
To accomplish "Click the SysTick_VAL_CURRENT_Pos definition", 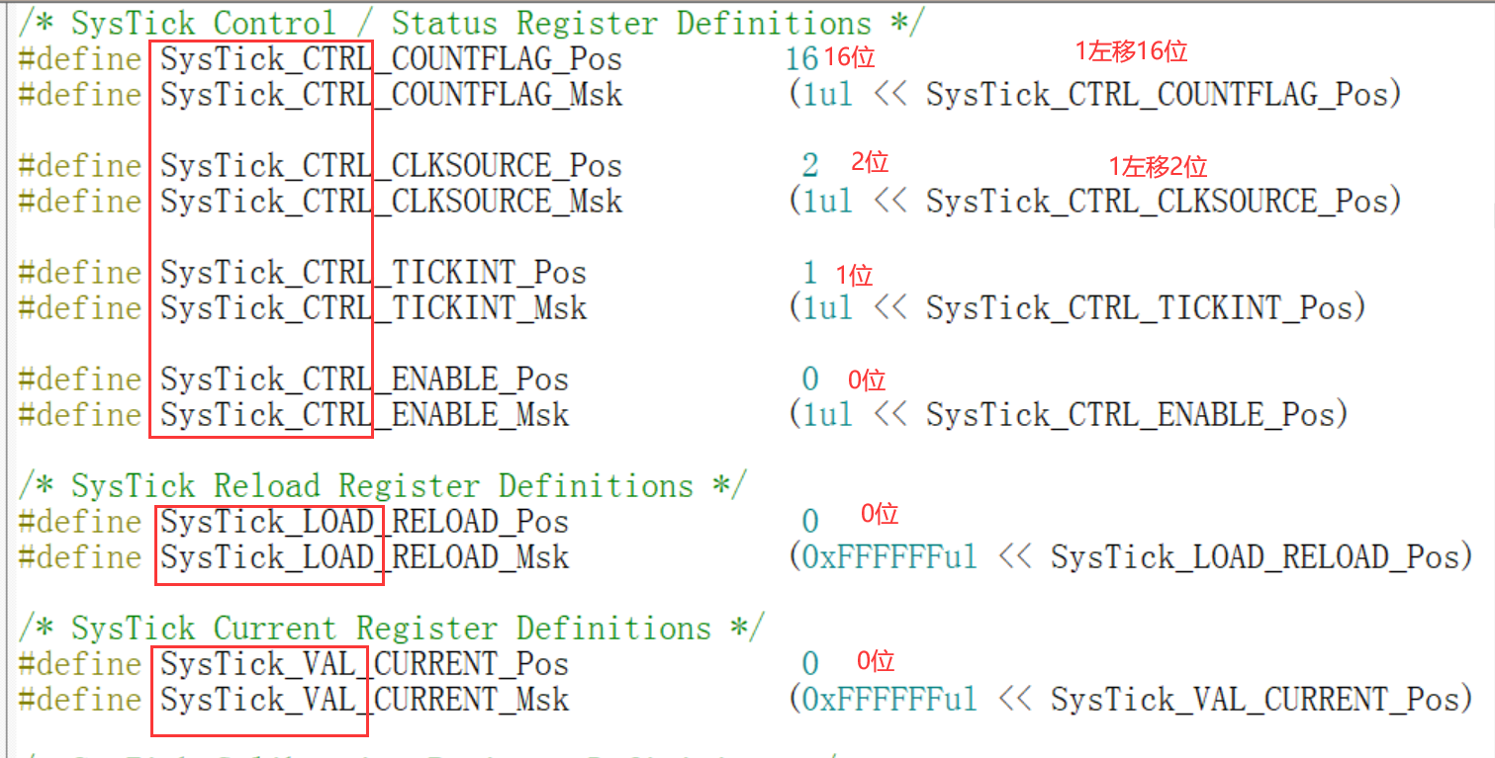I will [x=361, y=664].
